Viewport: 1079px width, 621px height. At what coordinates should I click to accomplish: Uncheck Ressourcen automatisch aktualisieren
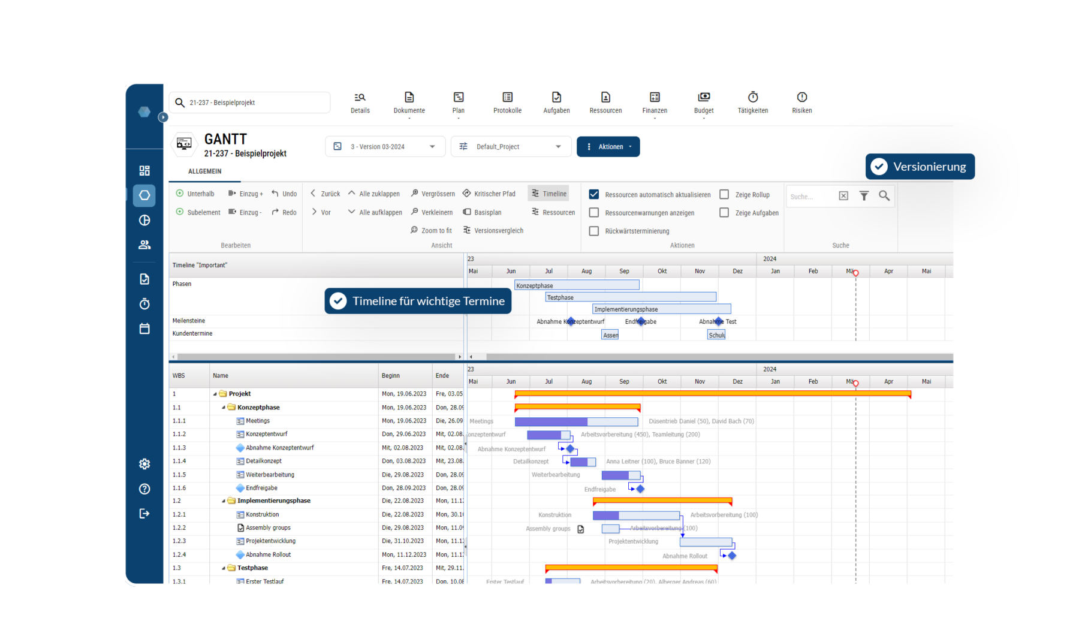tap(594, 195)
